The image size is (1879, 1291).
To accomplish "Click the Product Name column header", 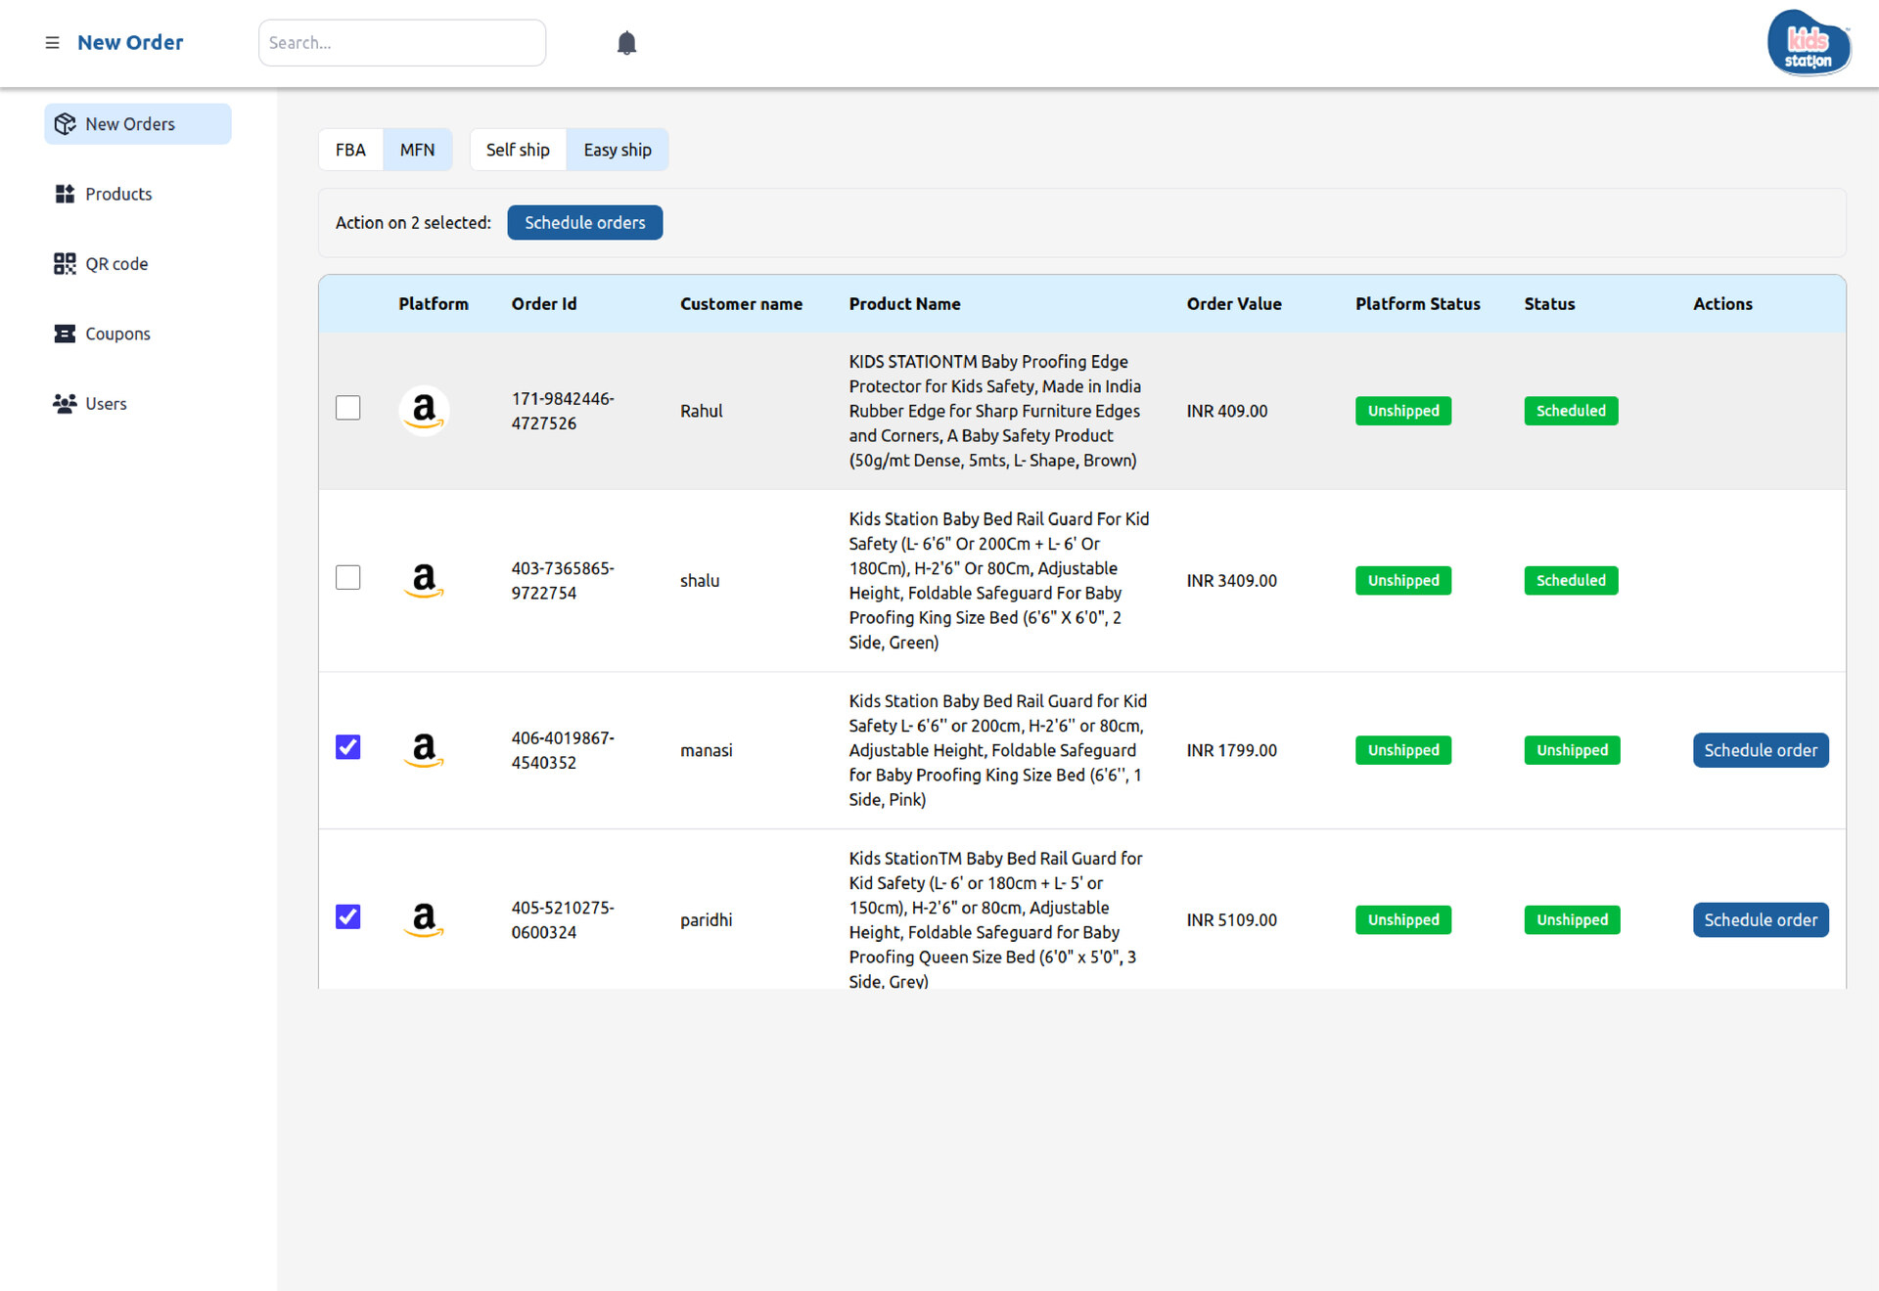I will click(x=905, y=304).
